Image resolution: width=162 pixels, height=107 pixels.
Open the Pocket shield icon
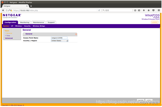[153, 10]
